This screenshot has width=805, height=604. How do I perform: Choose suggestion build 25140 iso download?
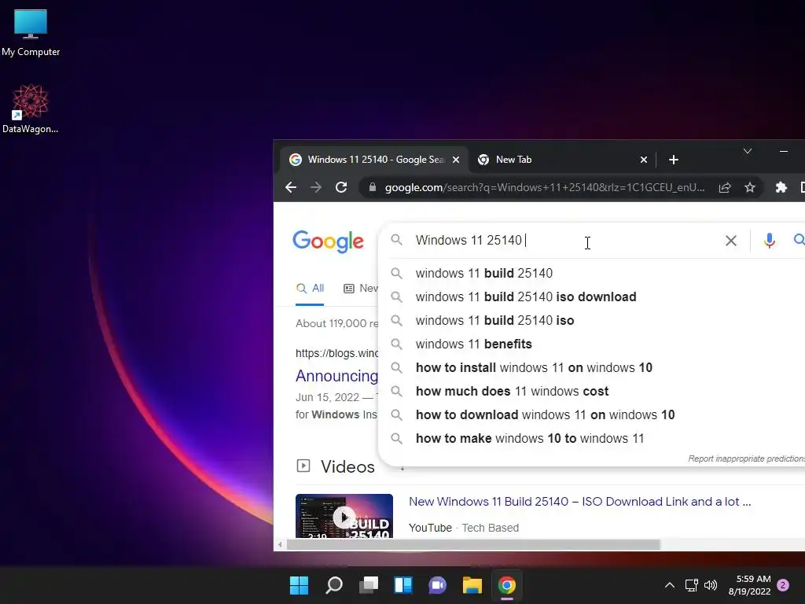(526, 296)
